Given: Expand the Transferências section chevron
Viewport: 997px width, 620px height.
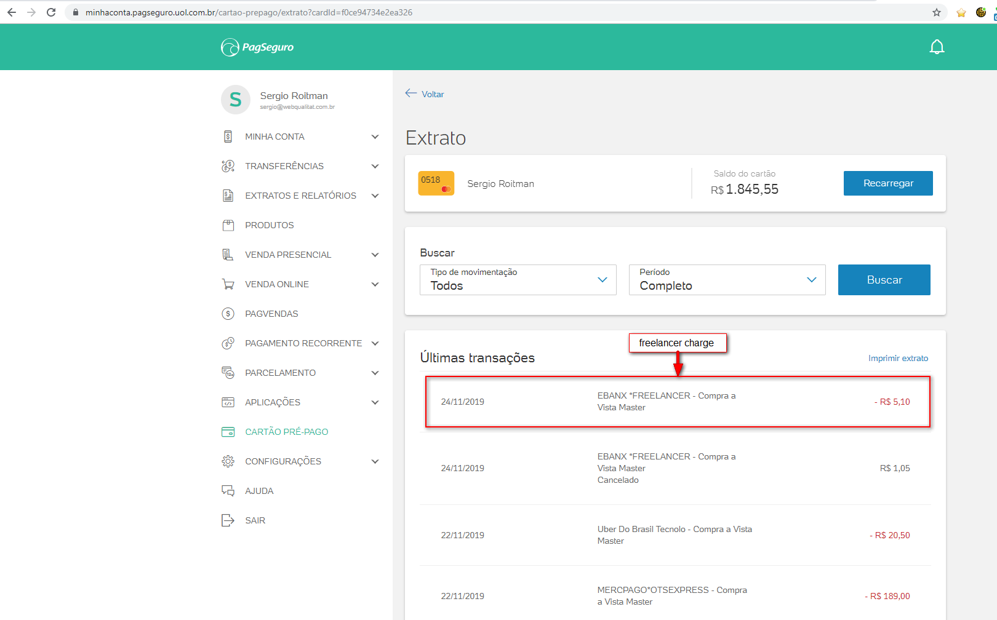Looking at the screenshot, I should pyautogui.click(x=375, y=166).
